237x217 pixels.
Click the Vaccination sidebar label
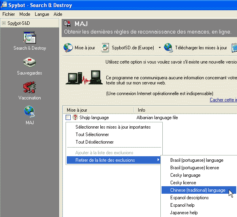click(30, 98)
